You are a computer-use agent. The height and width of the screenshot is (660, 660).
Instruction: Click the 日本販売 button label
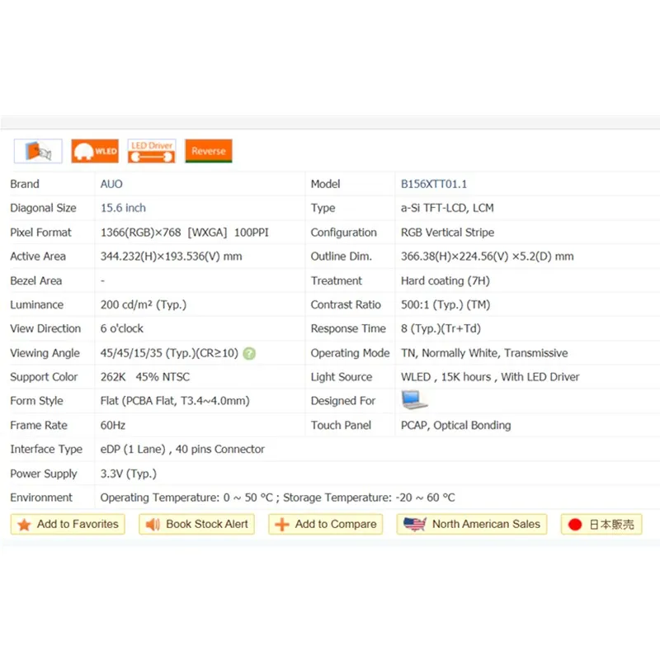pyautogui.click(x=611, y=525)
